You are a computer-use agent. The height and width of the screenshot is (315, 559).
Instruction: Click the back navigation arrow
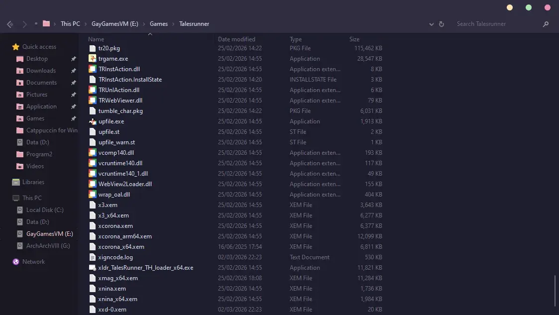pos(10,24)
